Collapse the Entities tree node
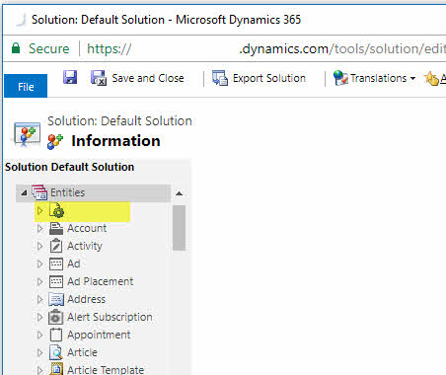The height and width of the screenshot is (375, 446). (x=24, y=192)
